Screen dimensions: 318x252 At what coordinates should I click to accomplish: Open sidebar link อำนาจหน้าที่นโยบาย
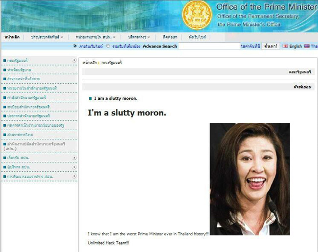coord(23,79)
